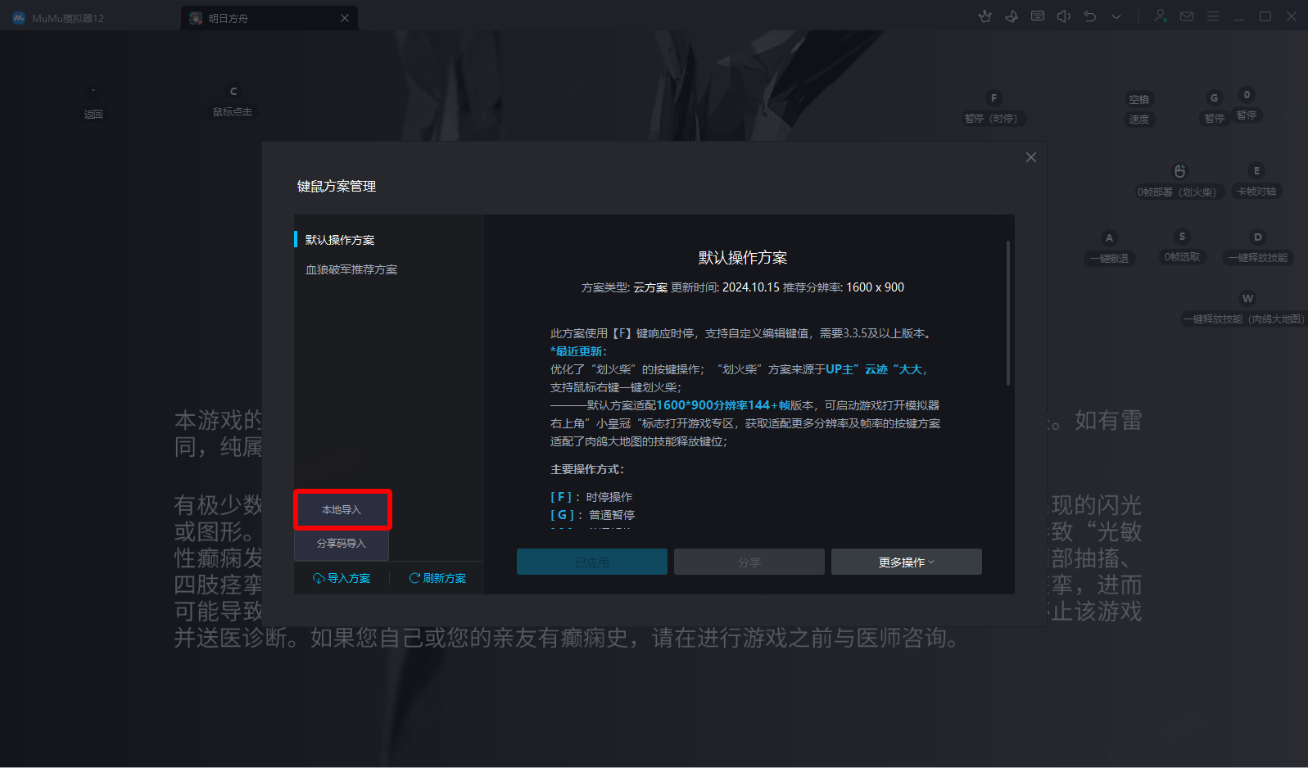Image resolution: width=1308 pixels, height=768 pixels.
Task: Click 导入方案 to toggle import menu
Action: (x=342, y=578)
